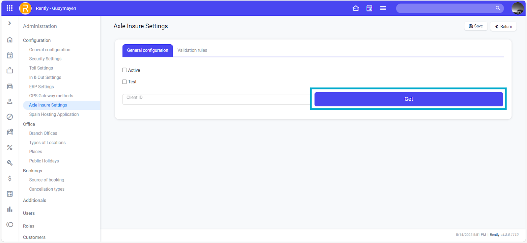527x243 pixels.
Task: Switch to the Validation rules tab
Action: tap(192, 50)
